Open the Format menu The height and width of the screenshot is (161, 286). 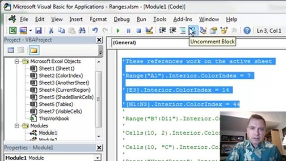tap(98, 19)
